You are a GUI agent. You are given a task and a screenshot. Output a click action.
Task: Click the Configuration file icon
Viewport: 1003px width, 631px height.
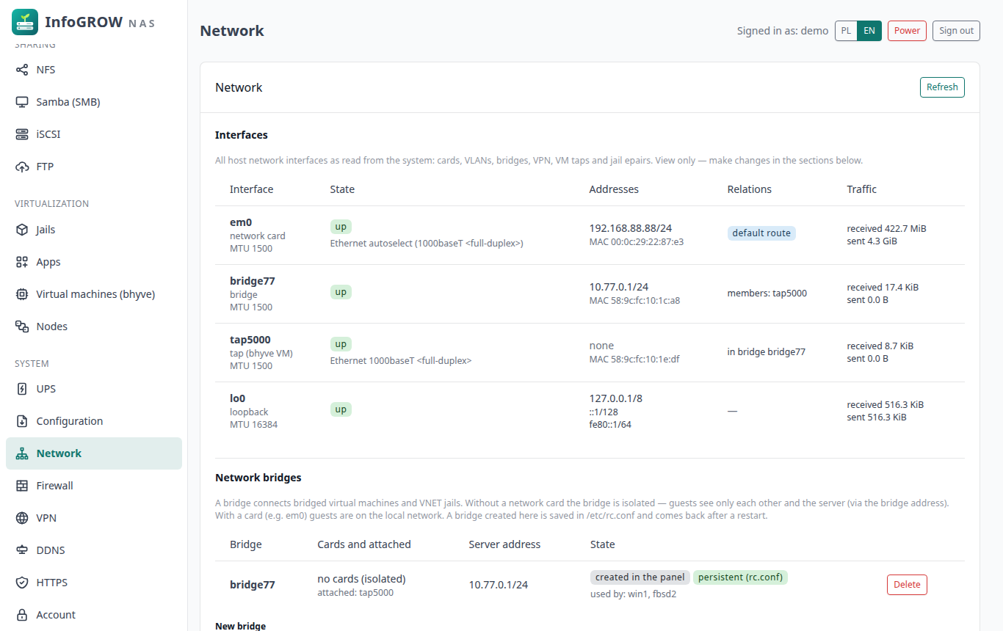click(22, 421)
